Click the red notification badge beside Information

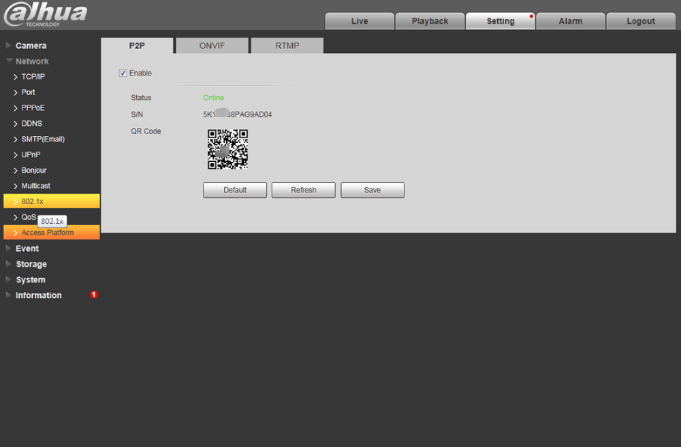[94, 295]
